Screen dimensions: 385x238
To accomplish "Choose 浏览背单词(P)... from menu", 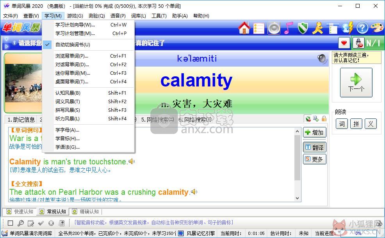I will [88, 56].
